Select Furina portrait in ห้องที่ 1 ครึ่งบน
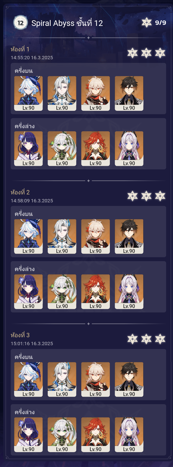 point(28,93)
